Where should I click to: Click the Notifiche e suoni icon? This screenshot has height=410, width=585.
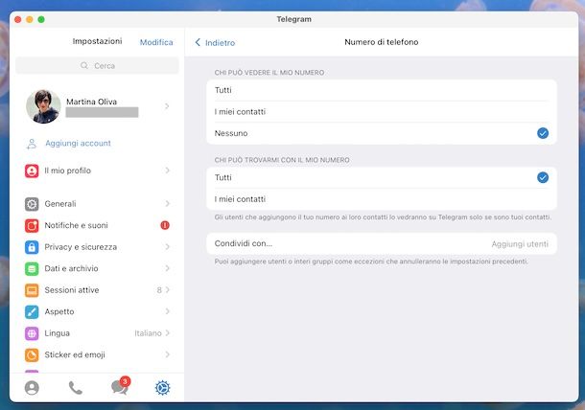(32, 225)
